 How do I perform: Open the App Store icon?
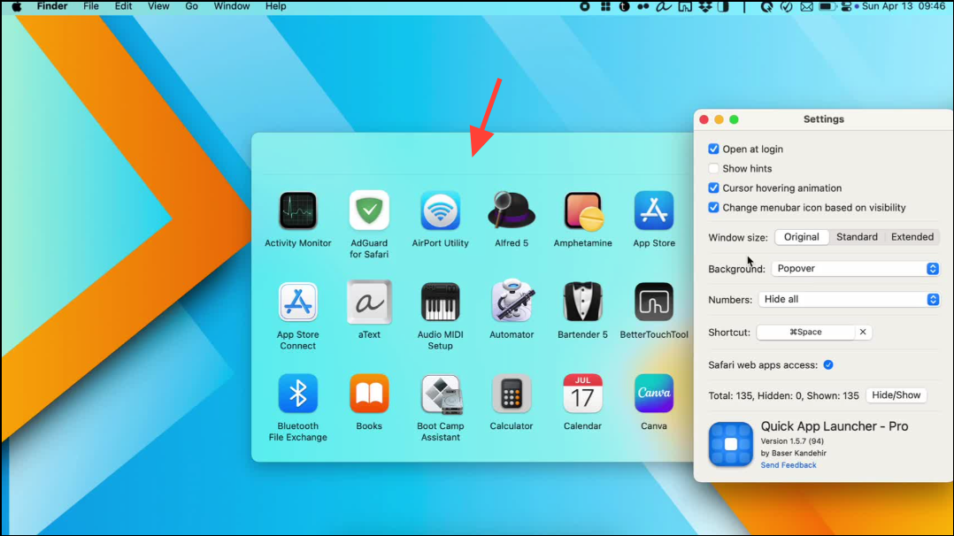(x=654, y=211)
